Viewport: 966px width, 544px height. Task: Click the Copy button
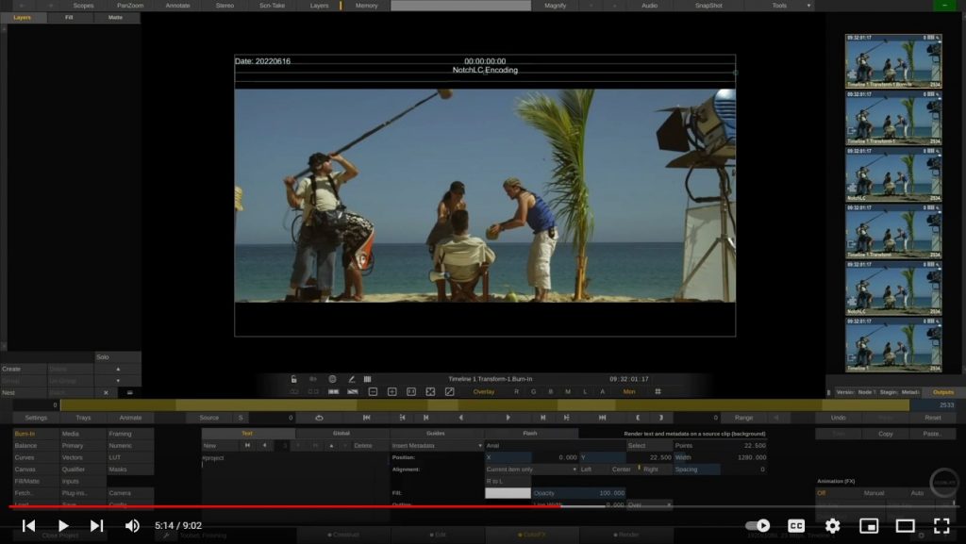point(885,434)
